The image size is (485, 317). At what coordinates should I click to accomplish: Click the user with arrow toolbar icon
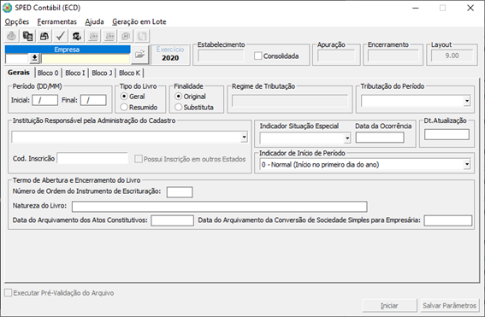point(77,36)
